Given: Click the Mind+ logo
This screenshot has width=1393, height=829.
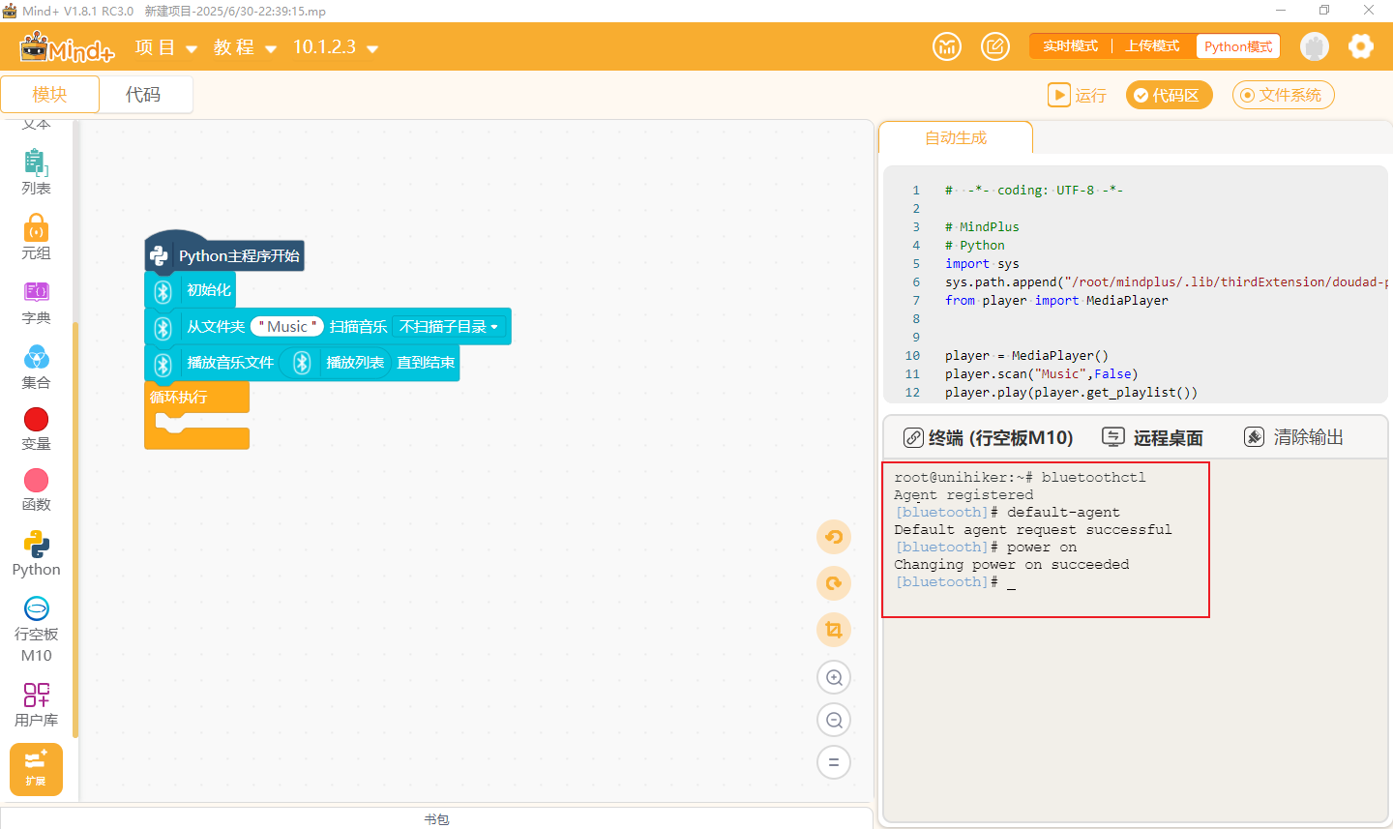Looking at the screenshot, I should [x=67, y=46].
